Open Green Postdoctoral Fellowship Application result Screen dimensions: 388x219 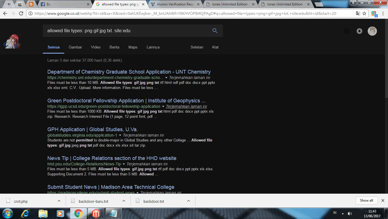126,101
